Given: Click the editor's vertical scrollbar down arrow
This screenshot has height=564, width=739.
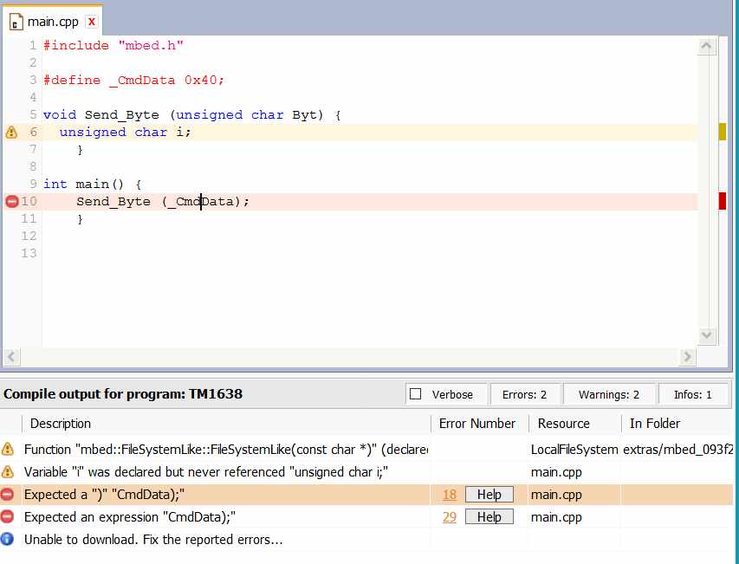Looking at the screenshot, I should point(706,335).
